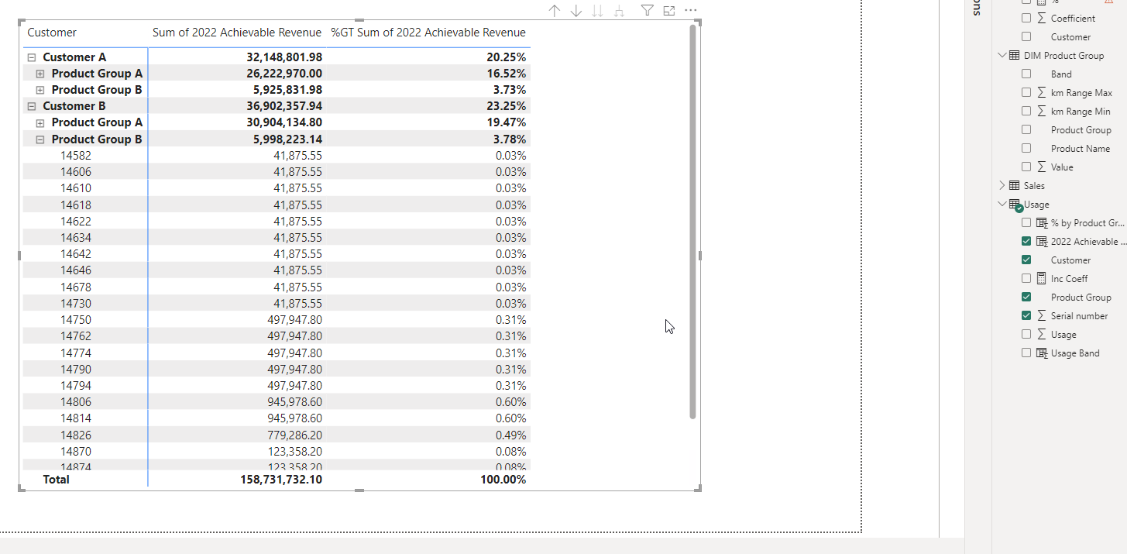Sort by Customer column header
The image size is (1127, 554).
(x=52, y=33)
